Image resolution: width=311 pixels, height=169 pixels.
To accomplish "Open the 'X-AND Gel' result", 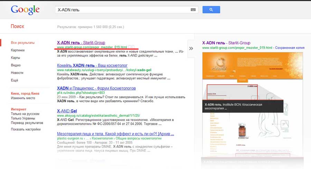I will click(67, 111).
